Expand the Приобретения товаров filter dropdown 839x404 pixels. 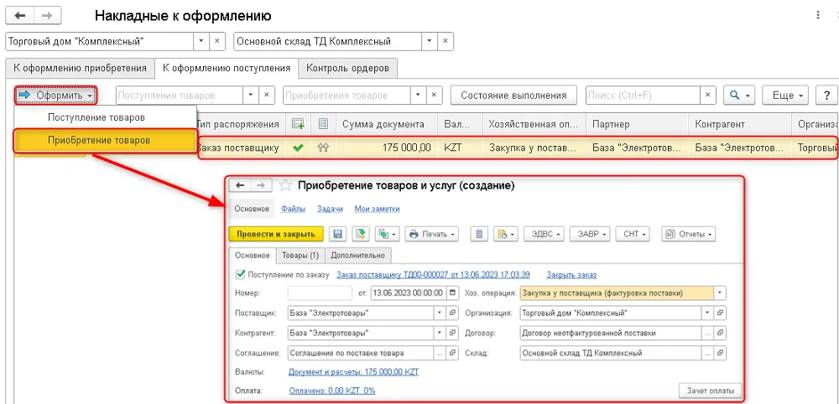pos(419,95)
